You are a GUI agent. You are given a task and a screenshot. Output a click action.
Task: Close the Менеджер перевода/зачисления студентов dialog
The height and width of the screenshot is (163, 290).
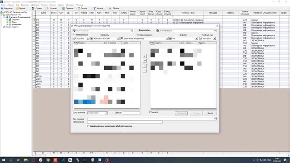pyautogui.click(x=217, y=26)
